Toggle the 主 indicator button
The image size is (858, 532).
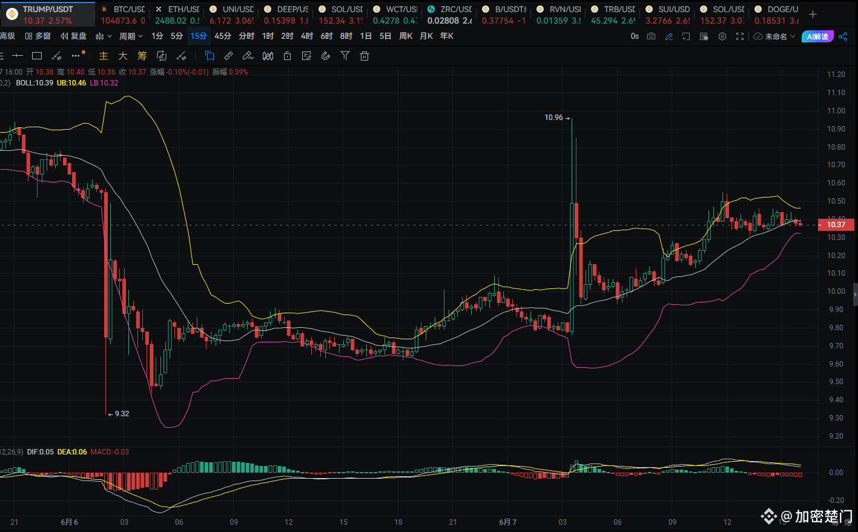(x=104, y=56)
